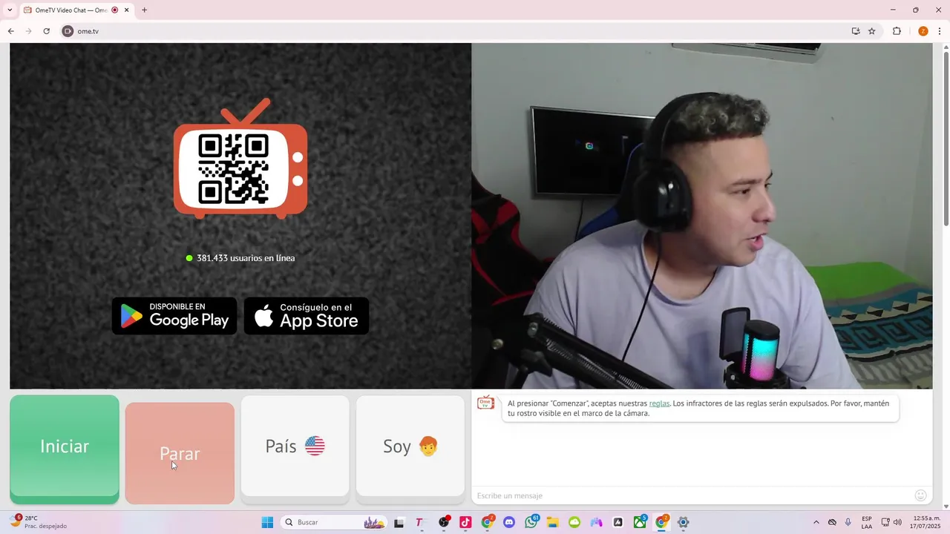Open File Explorer from the taskbar
This screenshot has height=534, width=950.
coord(553,522)
